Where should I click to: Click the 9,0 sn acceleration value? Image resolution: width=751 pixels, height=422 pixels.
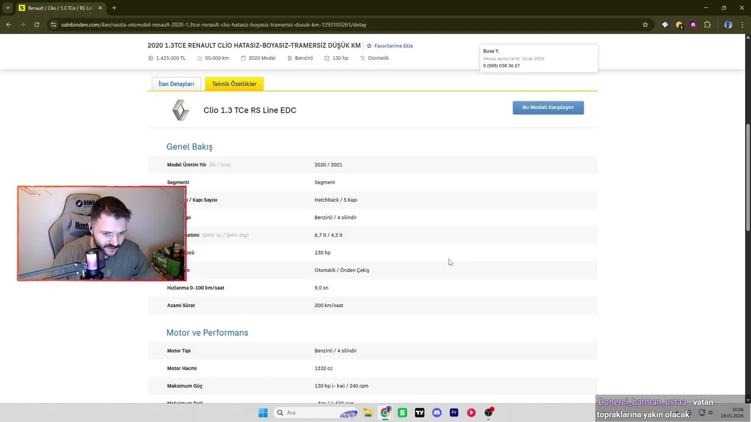pos(322,288)
